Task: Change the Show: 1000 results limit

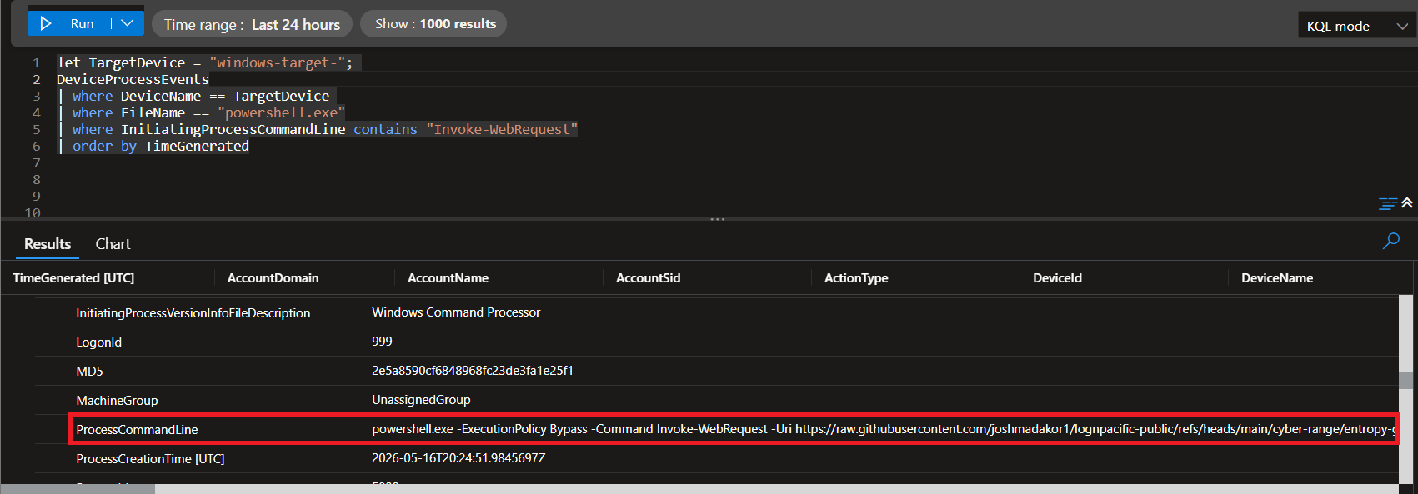Action: [x=433, y=24]
